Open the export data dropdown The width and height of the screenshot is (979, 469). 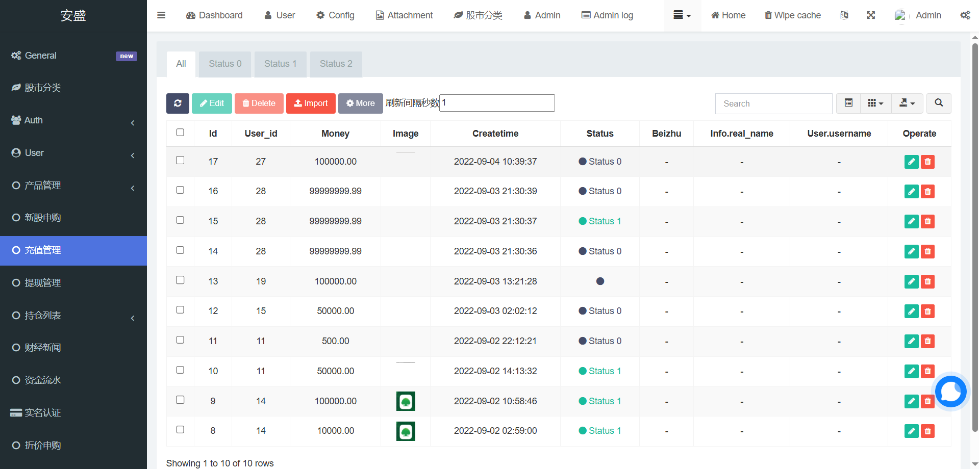point(907,103)
